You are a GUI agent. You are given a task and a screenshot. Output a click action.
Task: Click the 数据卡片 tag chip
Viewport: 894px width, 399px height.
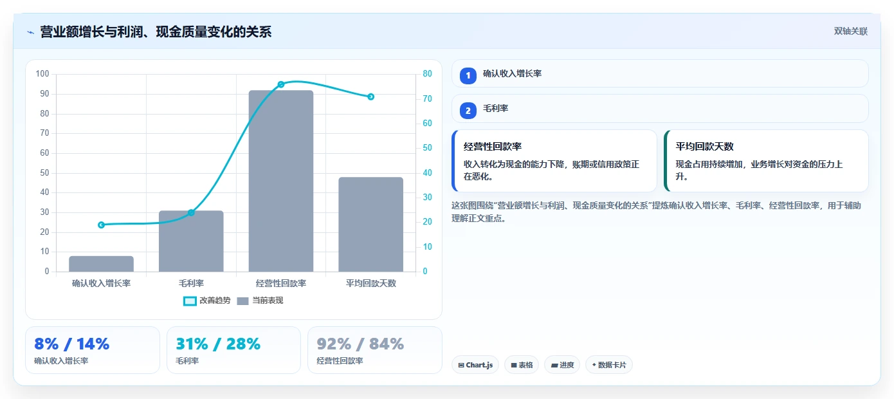coord(609,365)
